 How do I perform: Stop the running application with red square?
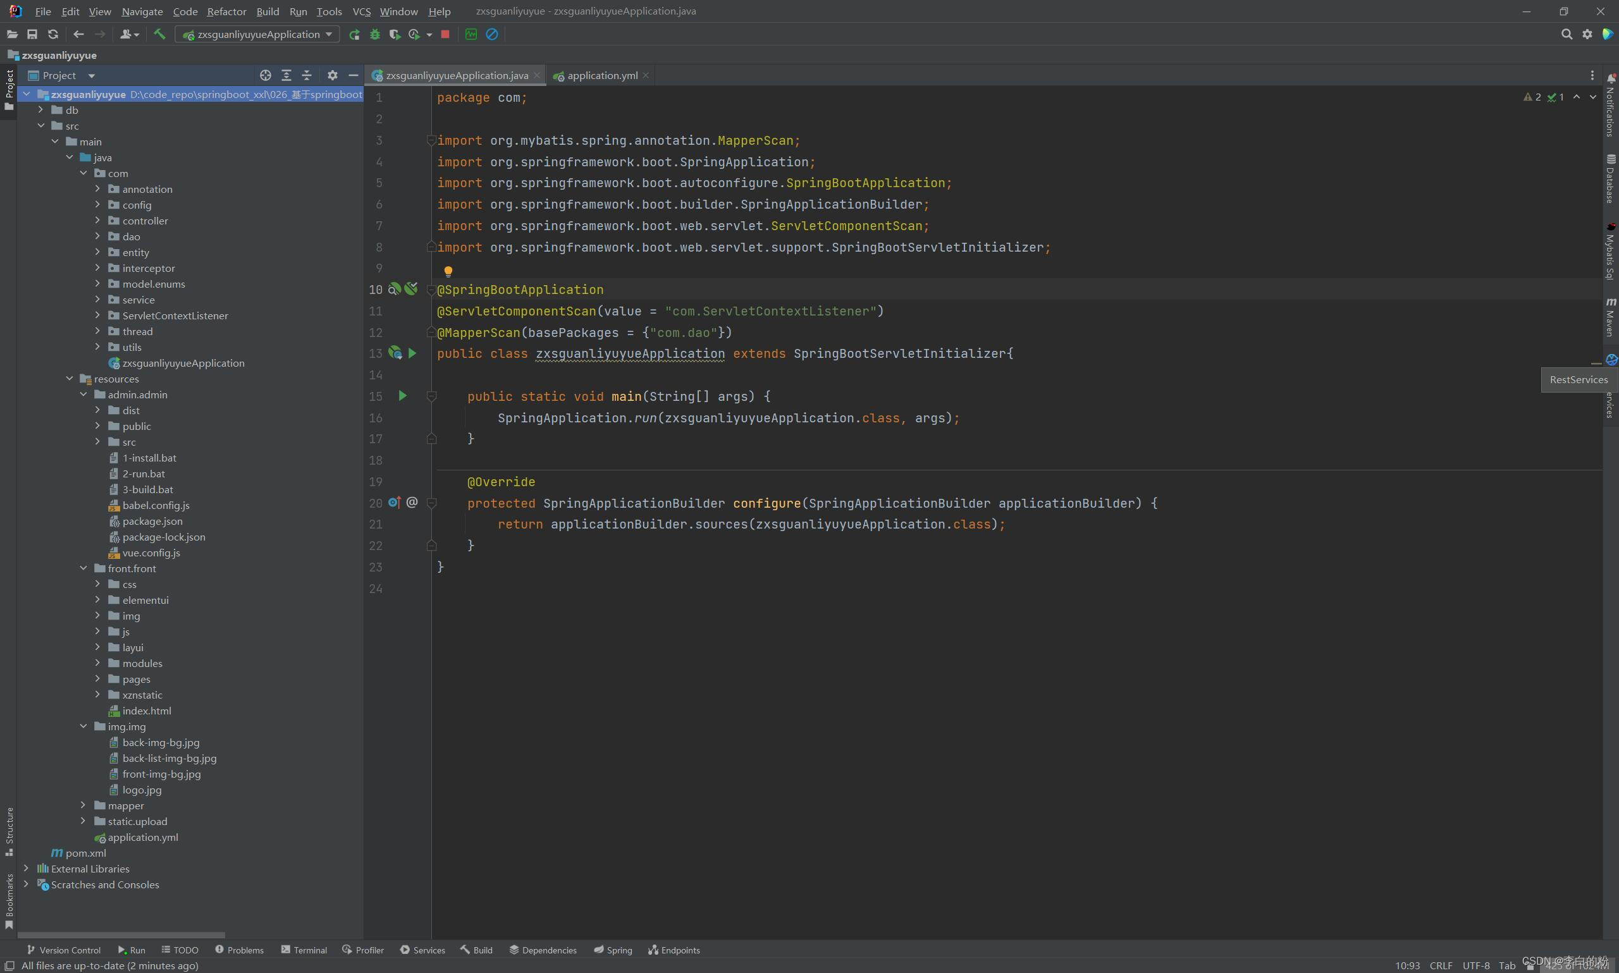(x=445, y=34)
